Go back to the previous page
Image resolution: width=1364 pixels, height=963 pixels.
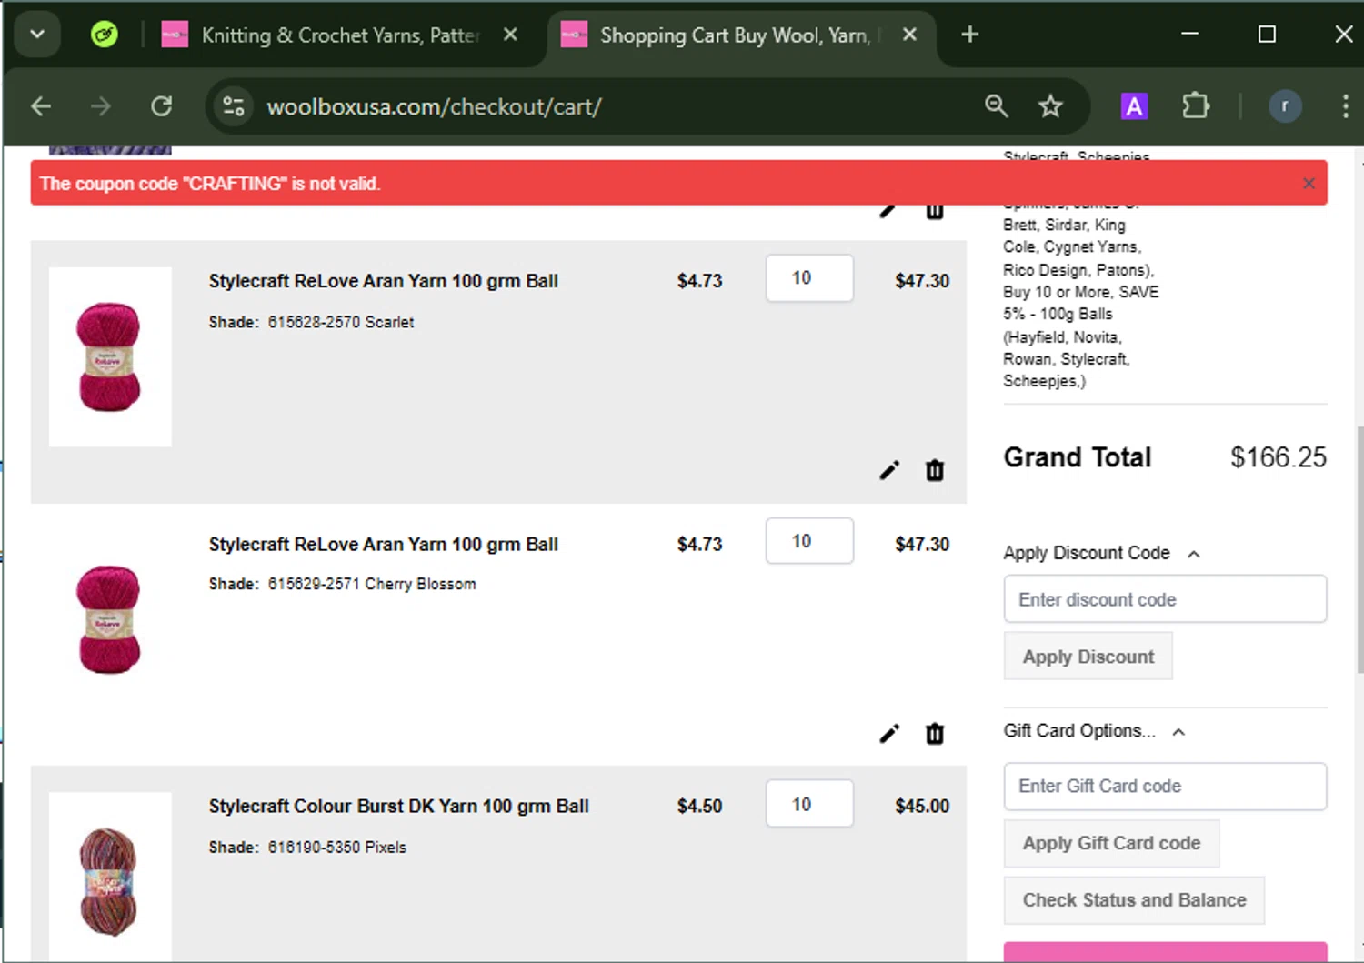pyautogui.click(x=41, y=106)
